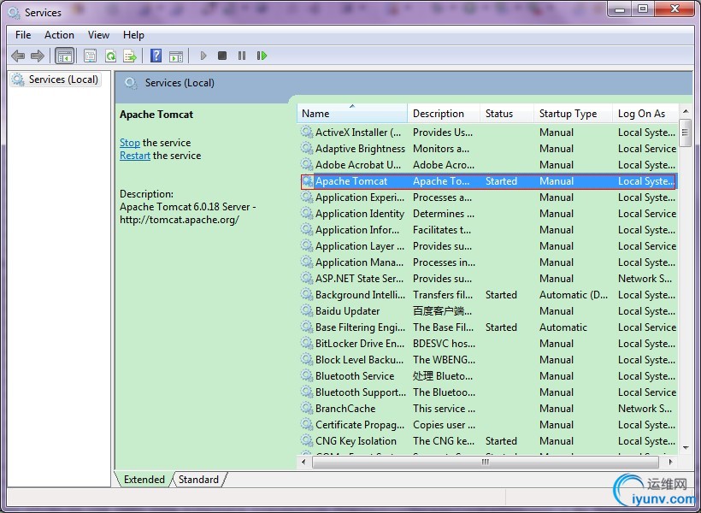Click the Refresh toolbar icon
701x513 pixels.
coord(110,56)
